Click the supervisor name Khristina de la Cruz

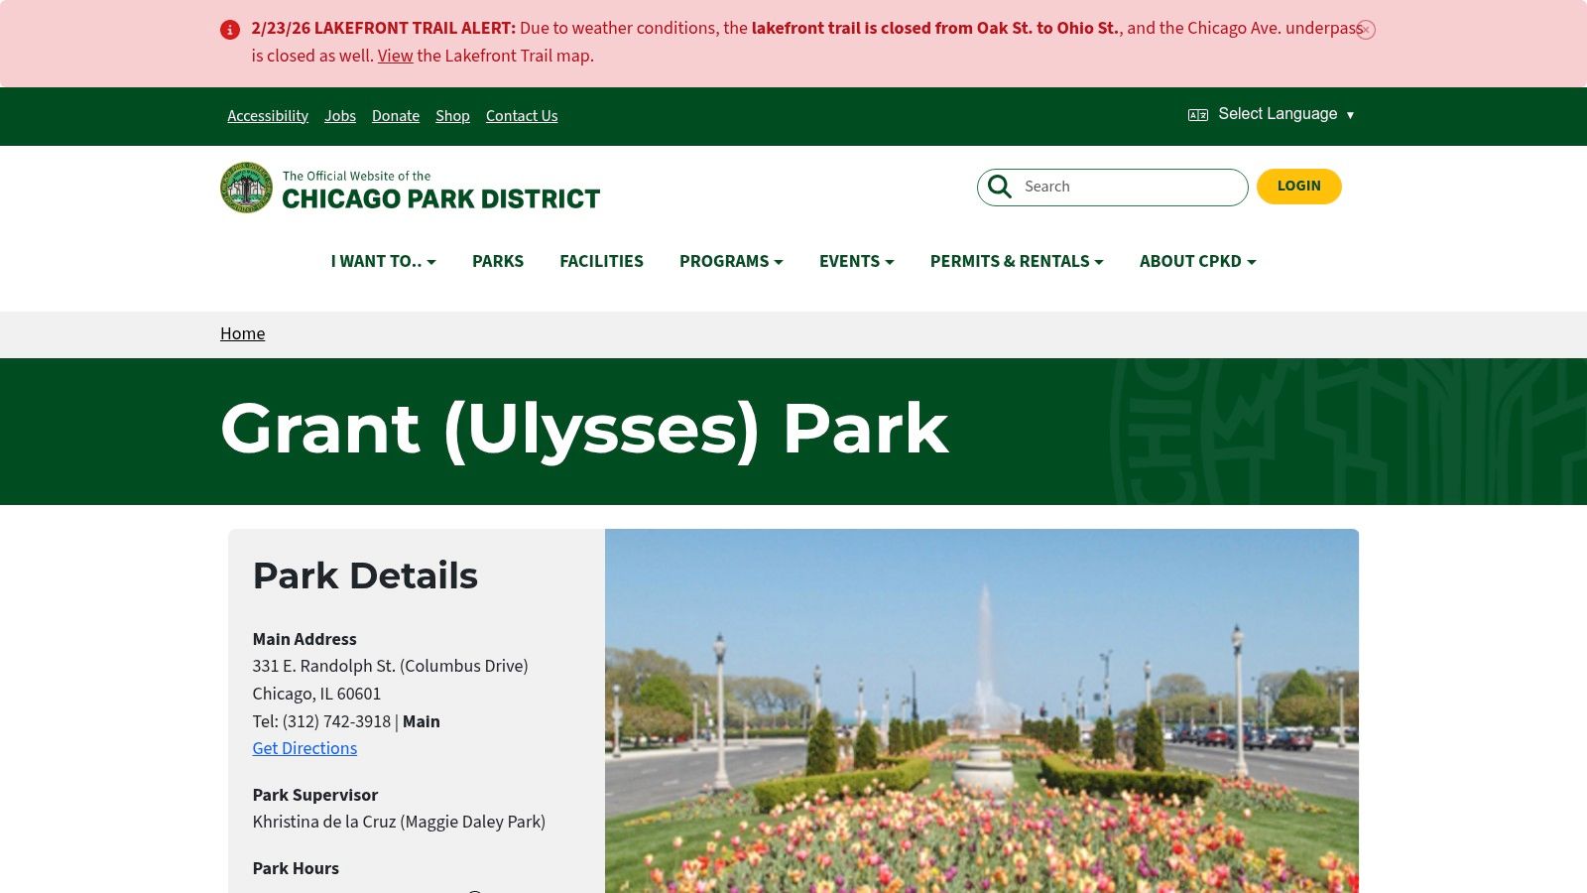[x=323, y=822]
